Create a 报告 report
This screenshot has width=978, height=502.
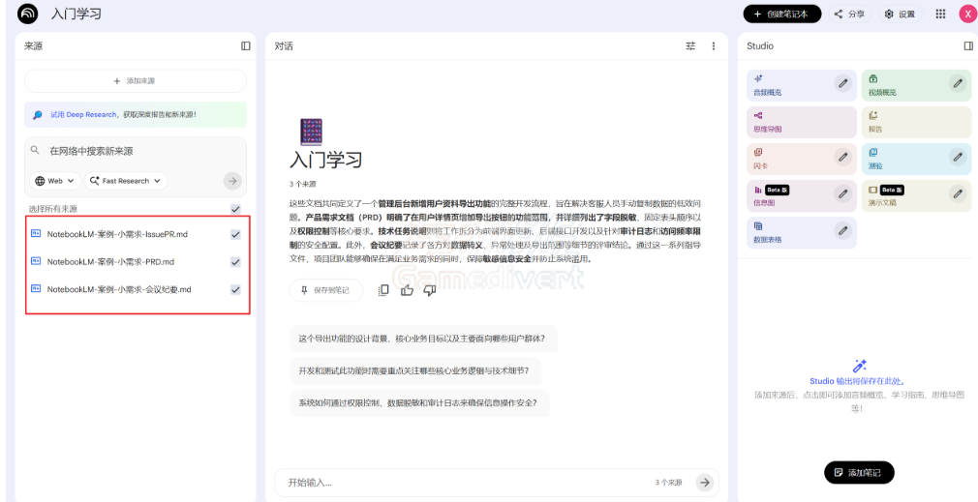tap(916, 122)
